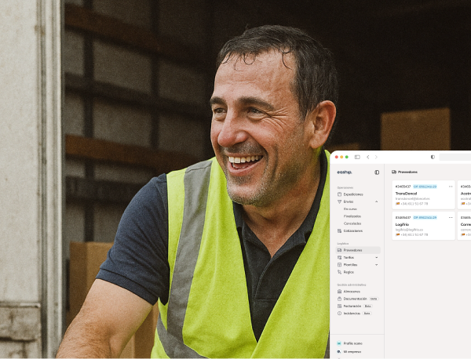This screenshot has height=359, width=471.
Task: Click the CIF tag on TransDancel card
Action: 425,187
